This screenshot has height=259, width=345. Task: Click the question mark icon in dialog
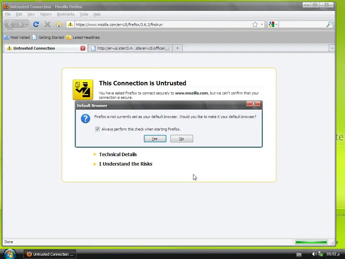(85, 118)
